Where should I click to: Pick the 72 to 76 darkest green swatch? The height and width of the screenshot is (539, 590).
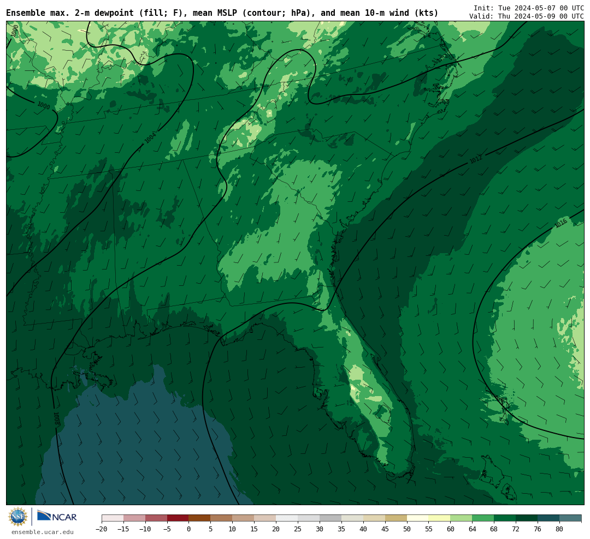point(527,518)
